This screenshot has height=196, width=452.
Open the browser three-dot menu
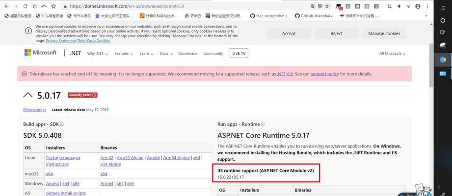click(427, 6)
